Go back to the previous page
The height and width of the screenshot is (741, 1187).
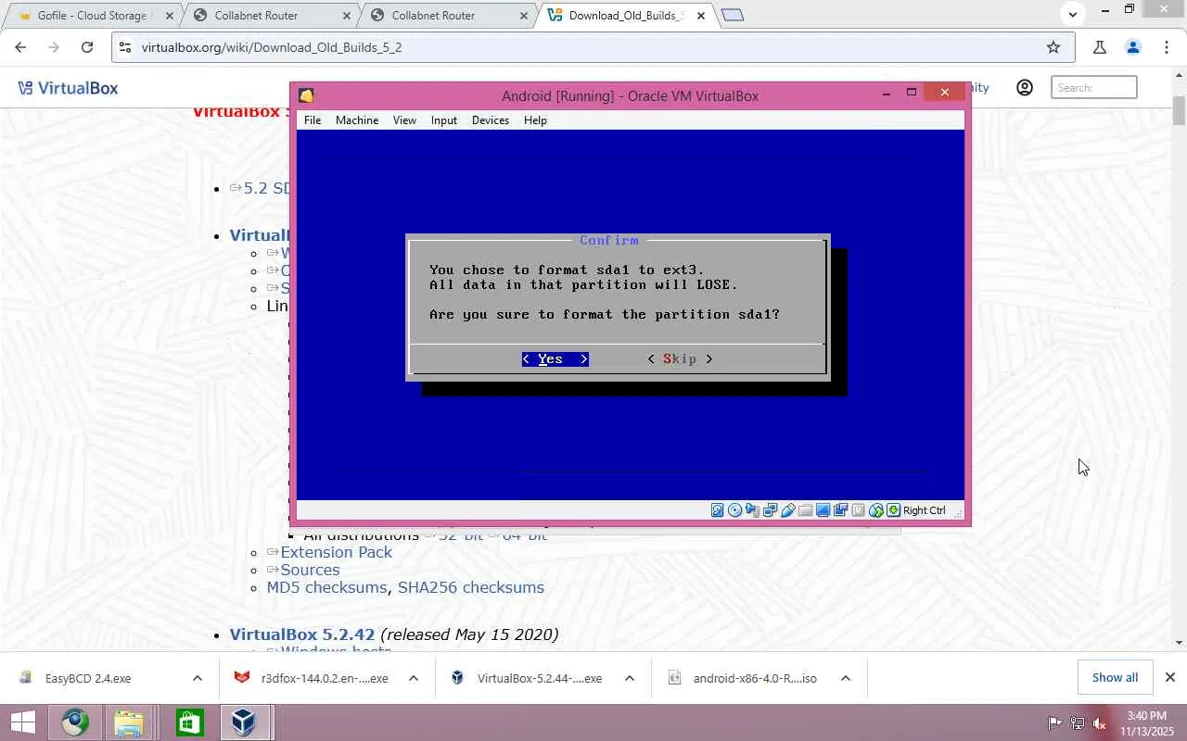click(x=20, y=47)
